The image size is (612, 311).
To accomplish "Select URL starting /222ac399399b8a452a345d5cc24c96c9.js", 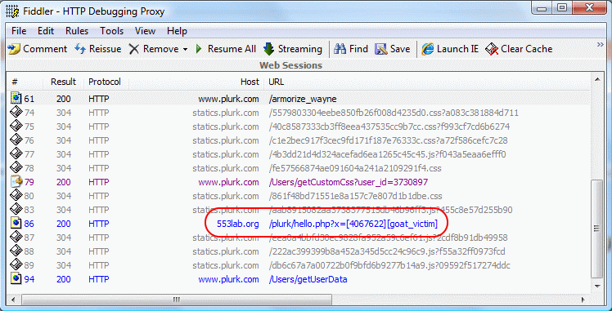I will [387, 251].
